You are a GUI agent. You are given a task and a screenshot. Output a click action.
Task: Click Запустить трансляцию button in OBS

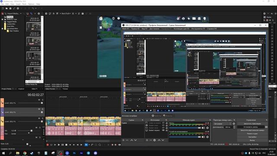click(x=252, y=123)
